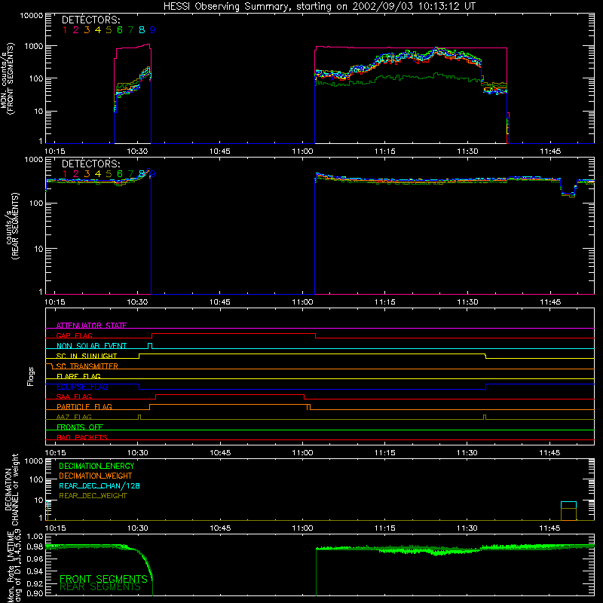Click the REAR SEGMENTS livetime legend label
This screenshot has width=603, height=603.
(100, 587)
